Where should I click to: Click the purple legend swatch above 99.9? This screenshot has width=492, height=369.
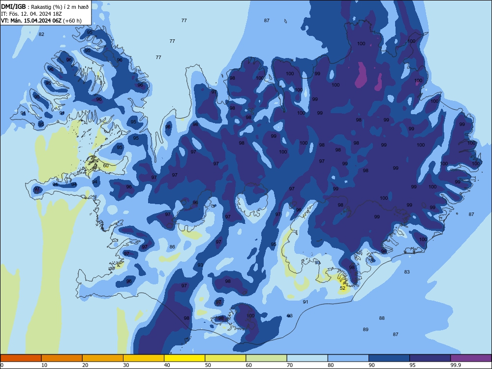point(471,358)
